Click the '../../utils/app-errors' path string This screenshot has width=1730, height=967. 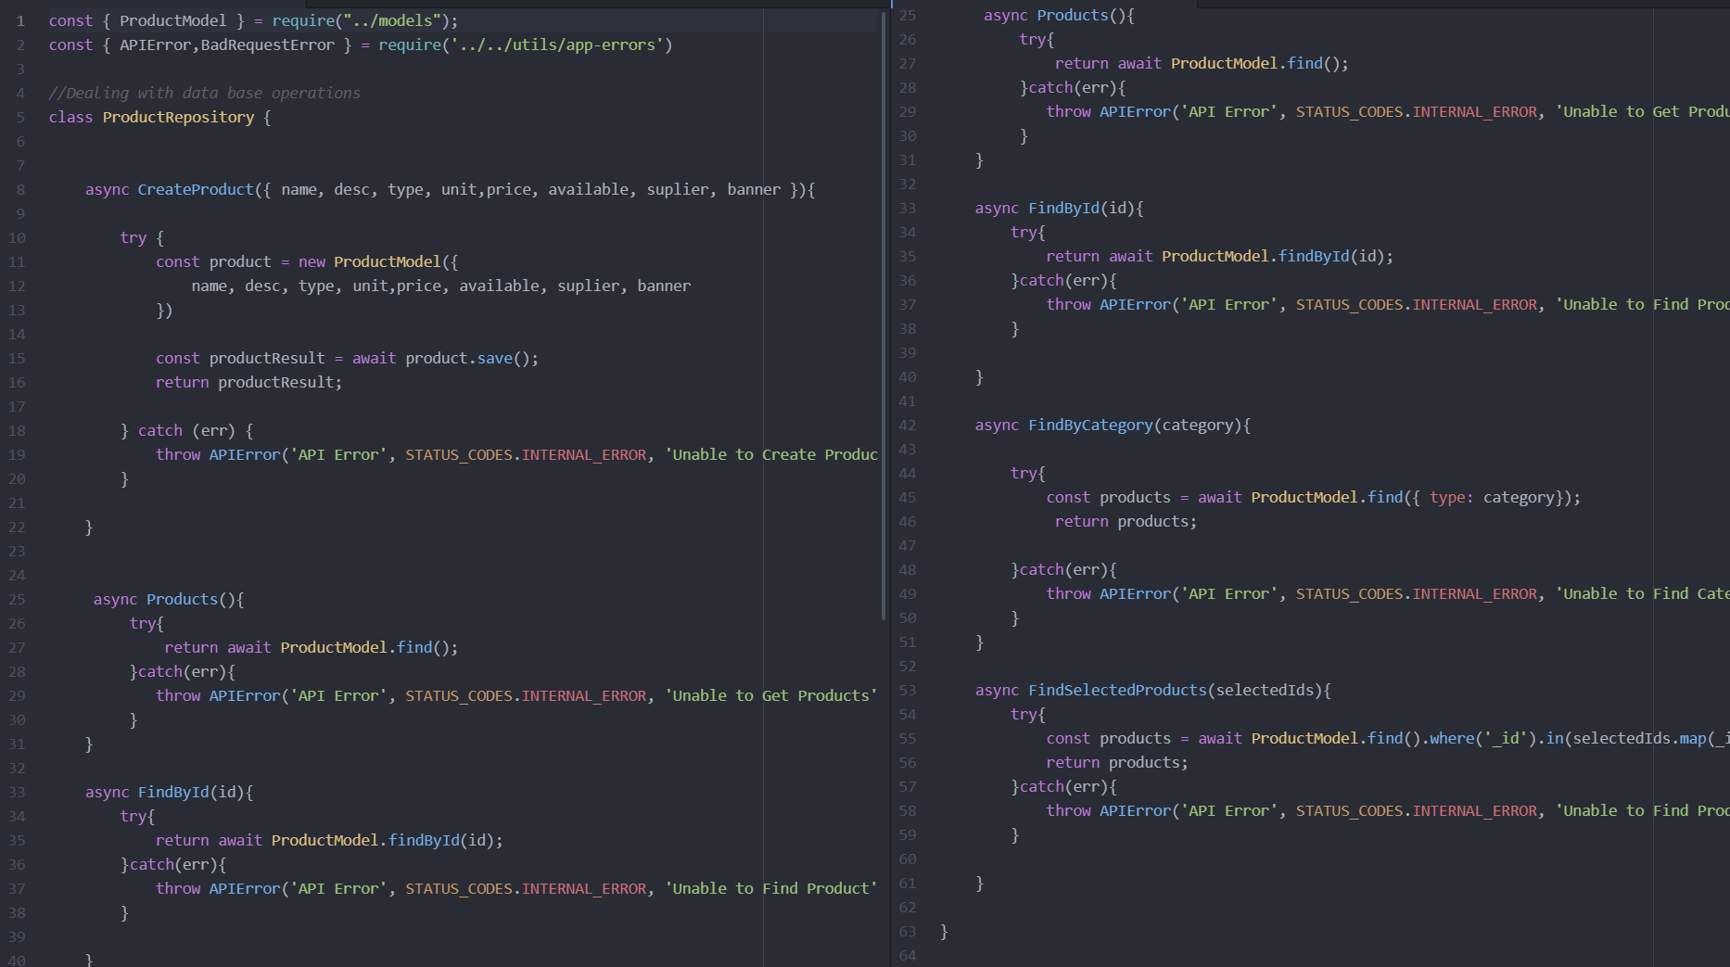pos(558,45)
